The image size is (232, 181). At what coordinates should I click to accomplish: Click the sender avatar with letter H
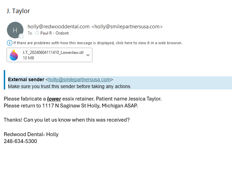[15, 30]
